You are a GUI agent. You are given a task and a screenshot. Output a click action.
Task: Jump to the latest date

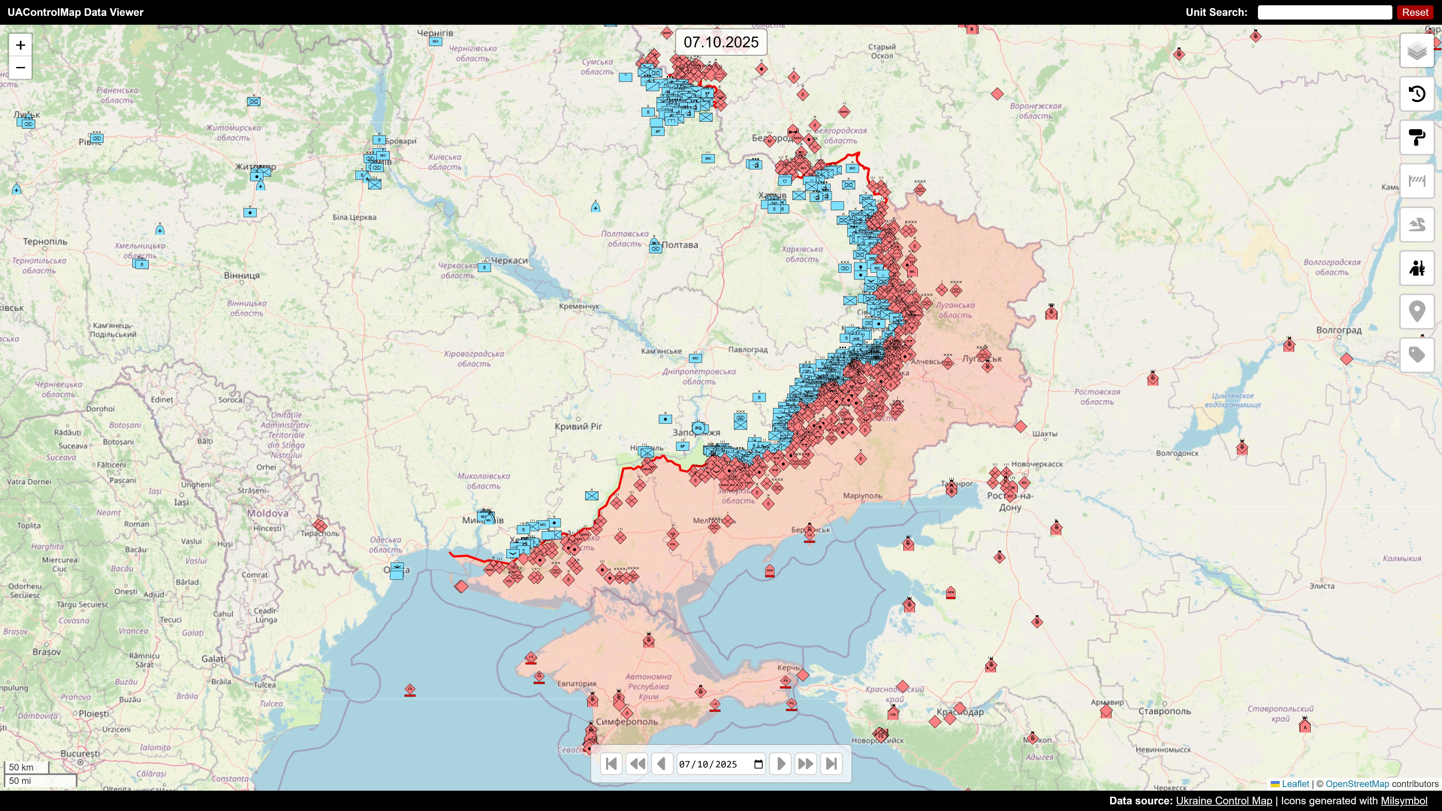point(831,764)
